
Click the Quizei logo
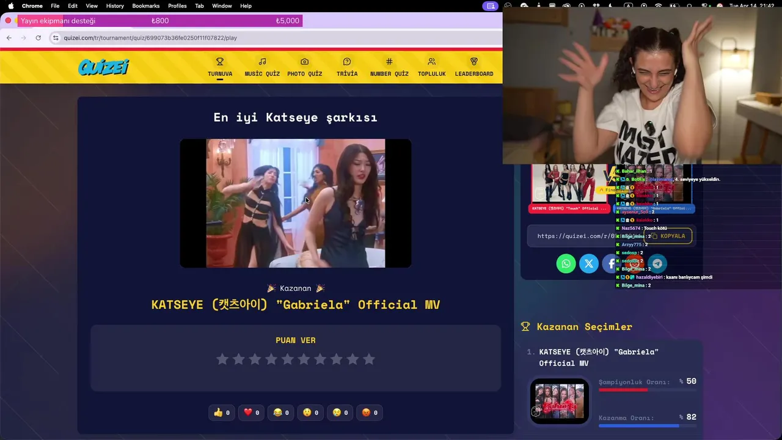coord(104,67)
